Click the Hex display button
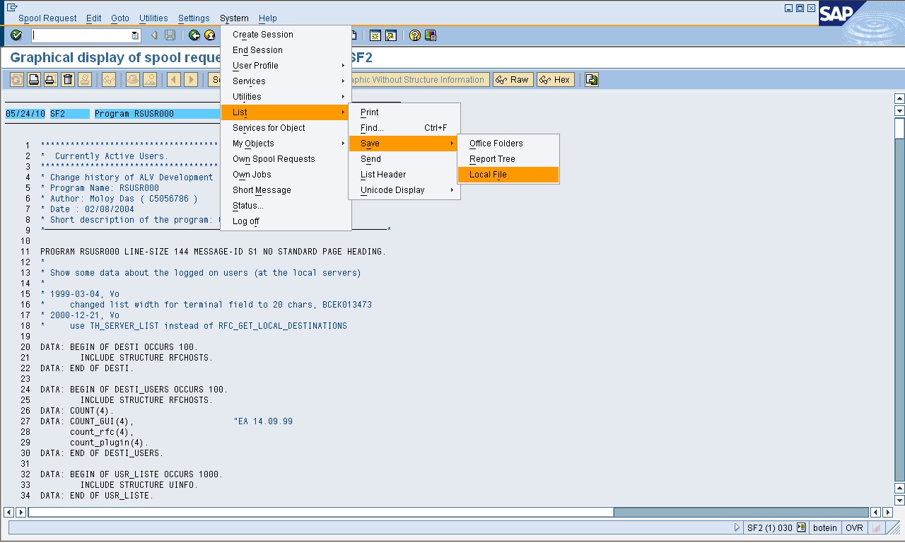Screen dimensions: 905x543 555,80
